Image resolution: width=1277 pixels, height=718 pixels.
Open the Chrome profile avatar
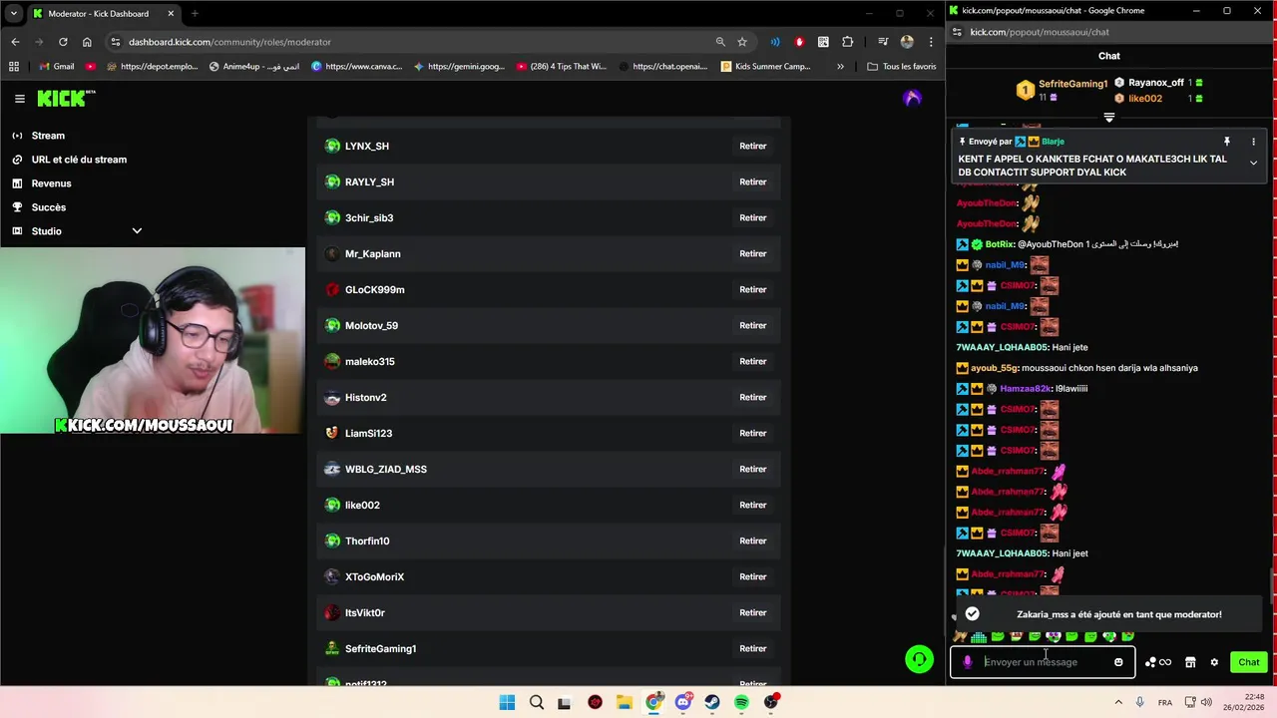907,42
